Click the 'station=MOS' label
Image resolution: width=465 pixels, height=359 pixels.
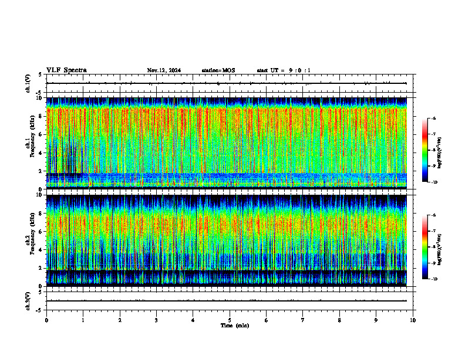(x=218, y=70)
